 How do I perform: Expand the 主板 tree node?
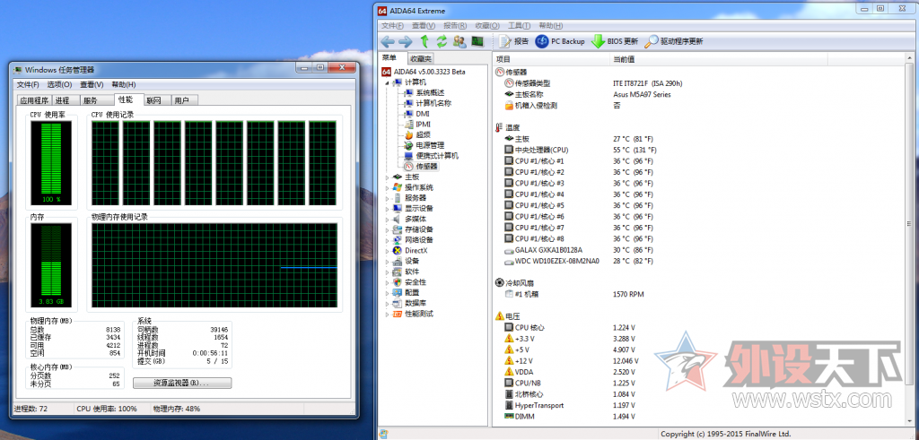(388, 177)
